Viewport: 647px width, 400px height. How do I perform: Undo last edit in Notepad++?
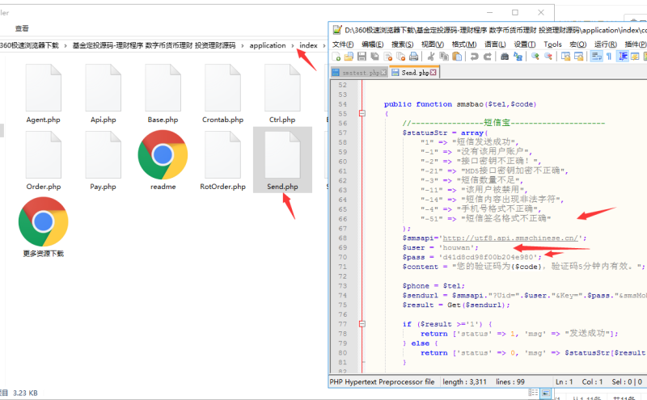click(474, 57)
